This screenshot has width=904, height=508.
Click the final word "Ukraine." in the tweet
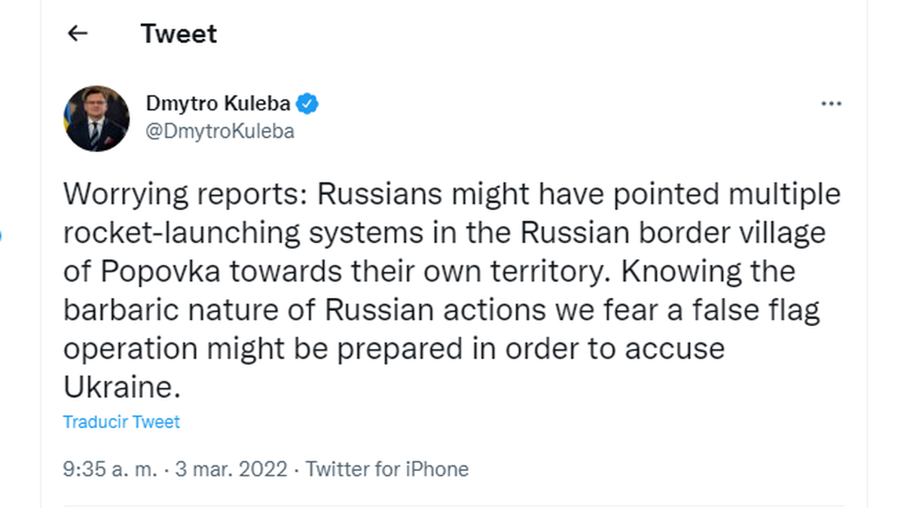[123, 388]
